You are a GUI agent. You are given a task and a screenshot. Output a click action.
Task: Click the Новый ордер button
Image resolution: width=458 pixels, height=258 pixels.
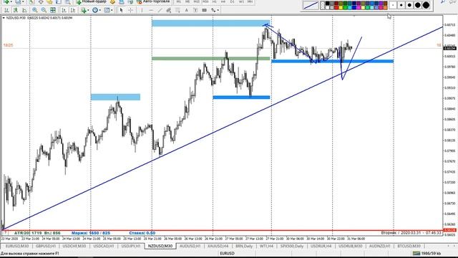pos(91,1)
